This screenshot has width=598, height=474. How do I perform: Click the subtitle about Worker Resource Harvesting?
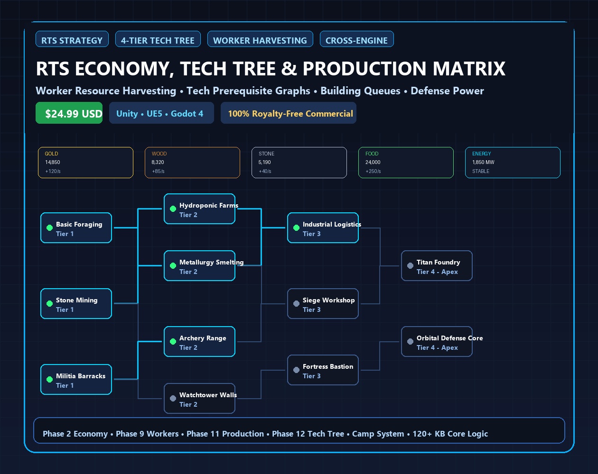pyautogui.click(x=260, y=91)
